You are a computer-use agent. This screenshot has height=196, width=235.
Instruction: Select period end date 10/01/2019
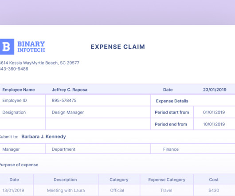214,124
